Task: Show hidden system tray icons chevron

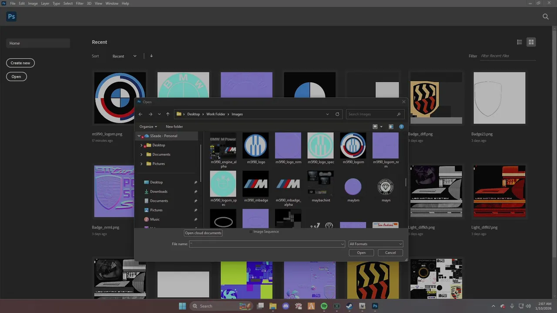Action: point(493,306)
